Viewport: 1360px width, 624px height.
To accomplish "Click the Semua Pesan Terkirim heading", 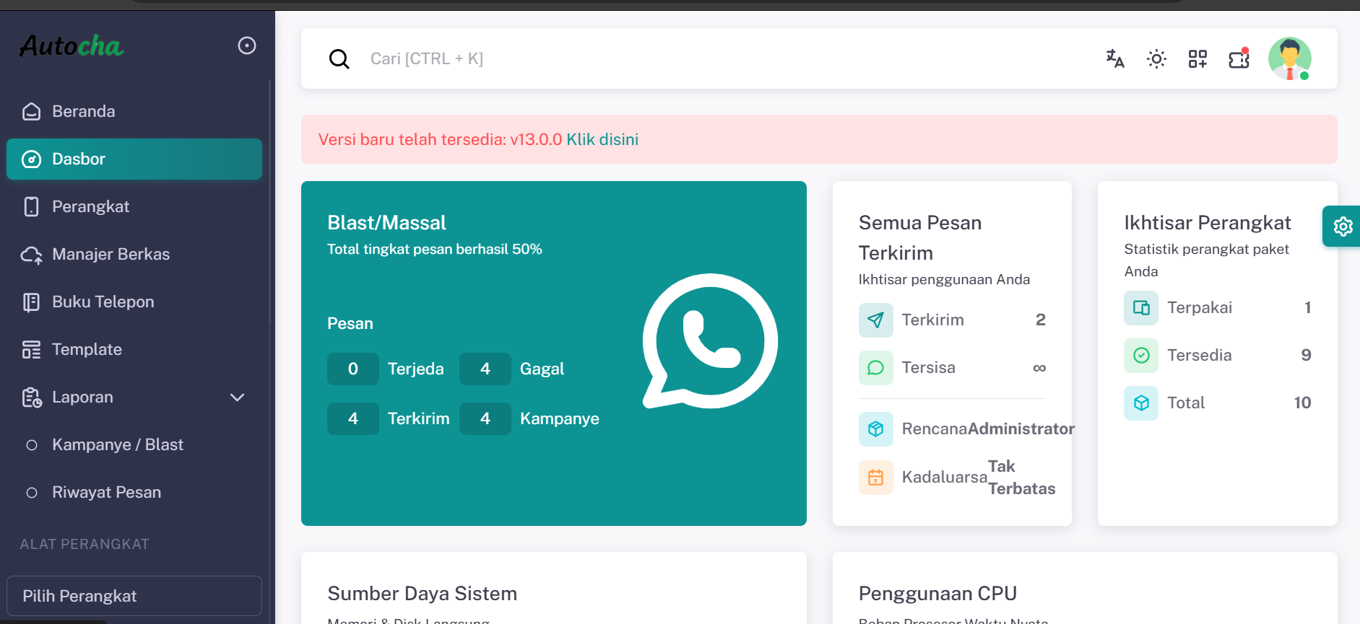I will pyautogui.click(x=920, y=237).
